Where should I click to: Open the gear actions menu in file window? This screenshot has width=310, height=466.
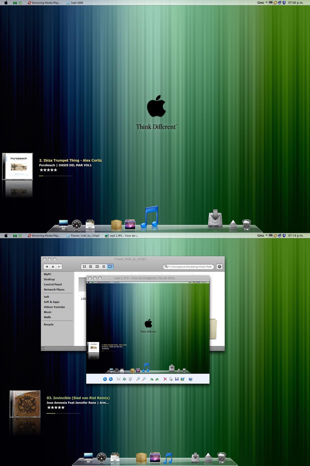[219, 266]
